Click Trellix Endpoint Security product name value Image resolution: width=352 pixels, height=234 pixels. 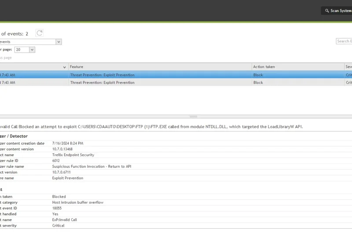point(73,155)
